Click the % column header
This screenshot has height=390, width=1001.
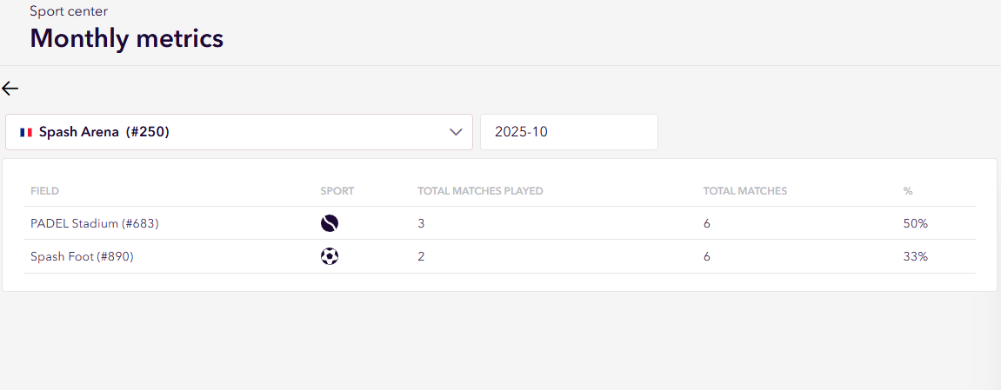point(908,191)
